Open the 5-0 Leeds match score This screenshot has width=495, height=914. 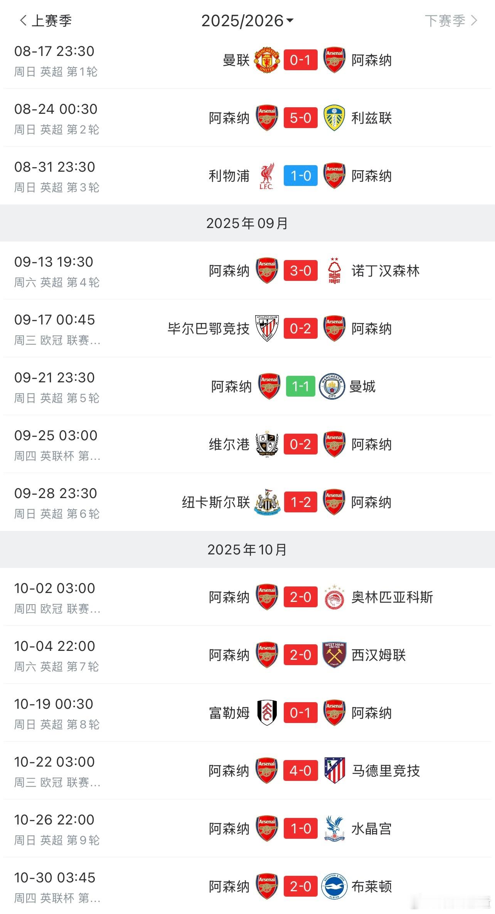click(301, 118)
